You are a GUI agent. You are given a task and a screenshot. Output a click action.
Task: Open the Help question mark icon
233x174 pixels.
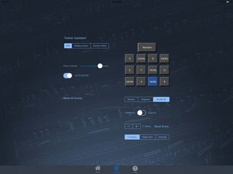pos(135,169)
